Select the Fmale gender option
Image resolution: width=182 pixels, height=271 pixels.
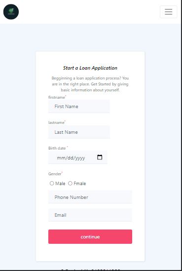[70, 183]
